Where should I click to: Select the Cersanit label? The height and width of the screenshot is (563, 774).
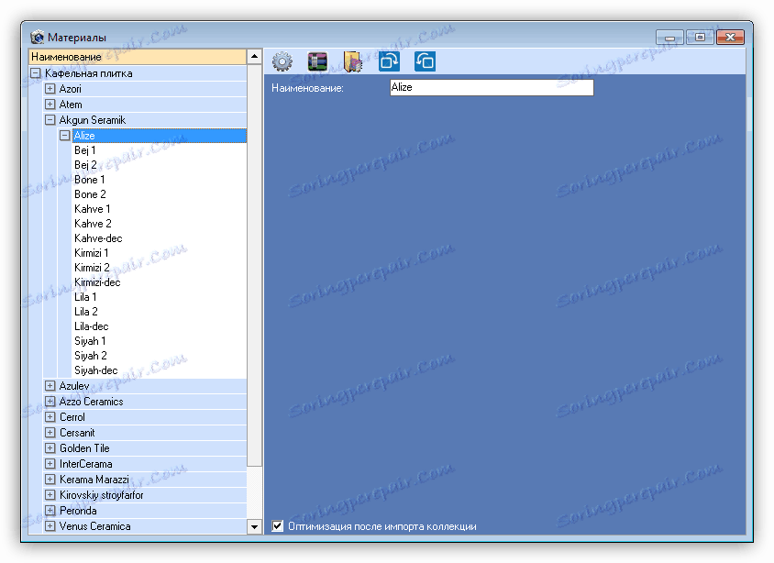(x=77, y=433)
